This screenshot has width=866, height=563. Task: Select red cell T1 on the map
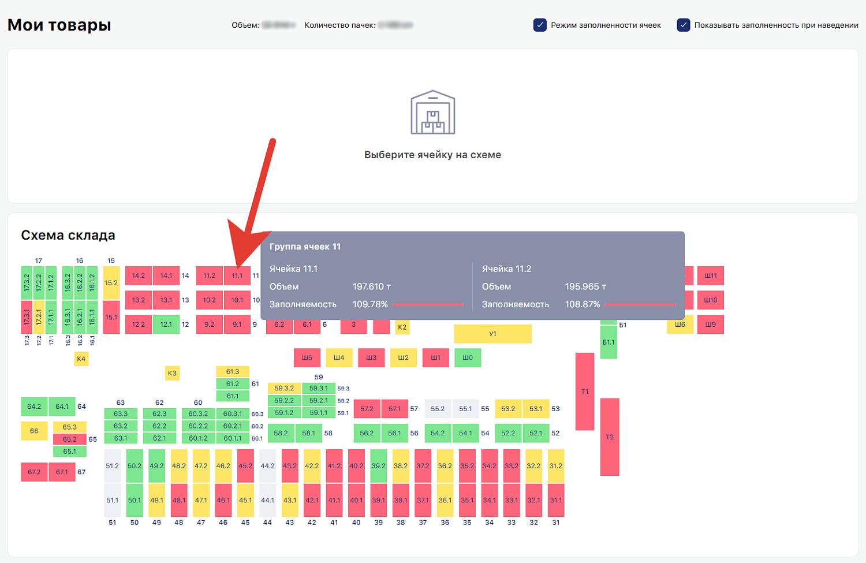point(585,392)
